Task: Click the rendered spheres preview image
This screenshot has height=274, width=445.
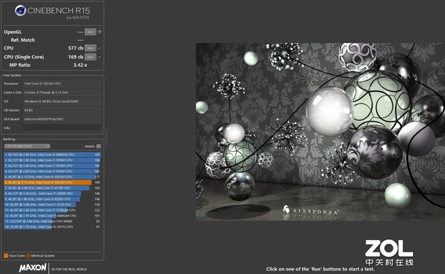Action: [321, 132]
